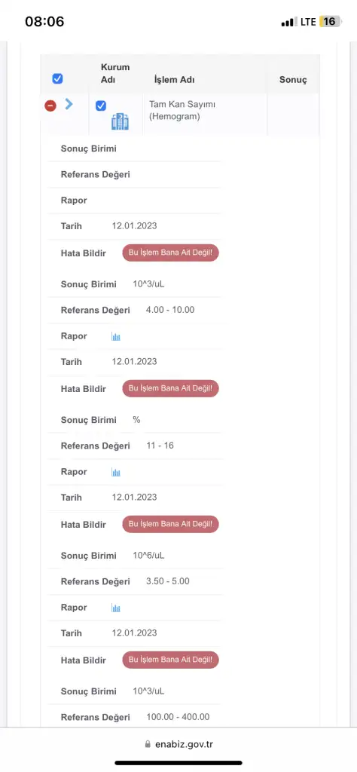The height and width of the screenshot is (772, 357).
Task: Uncheck the Tam Kan Sayımı row checkbox
Action: click(x=101, y=106)
